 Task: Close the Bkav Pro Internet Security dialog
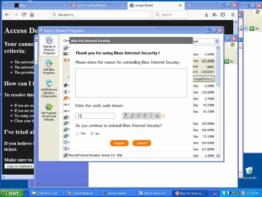[189, 41]
